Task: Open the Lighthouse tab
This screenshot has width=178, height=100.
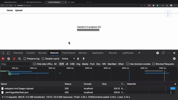Action: [128, 53]
